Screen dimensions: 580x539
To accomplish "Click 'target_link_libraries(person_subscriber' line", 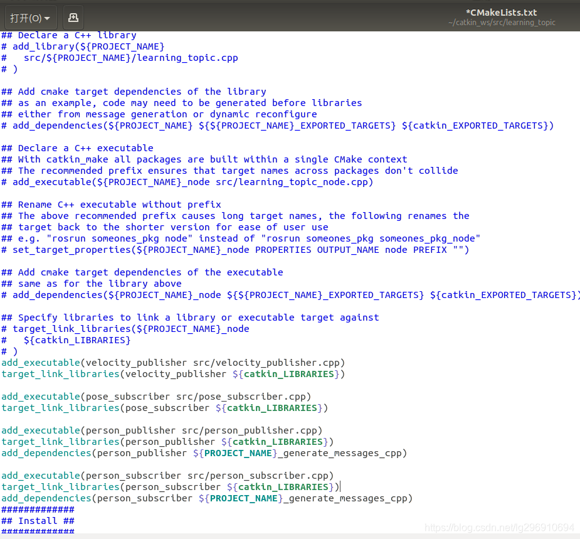I will point(170,487).
